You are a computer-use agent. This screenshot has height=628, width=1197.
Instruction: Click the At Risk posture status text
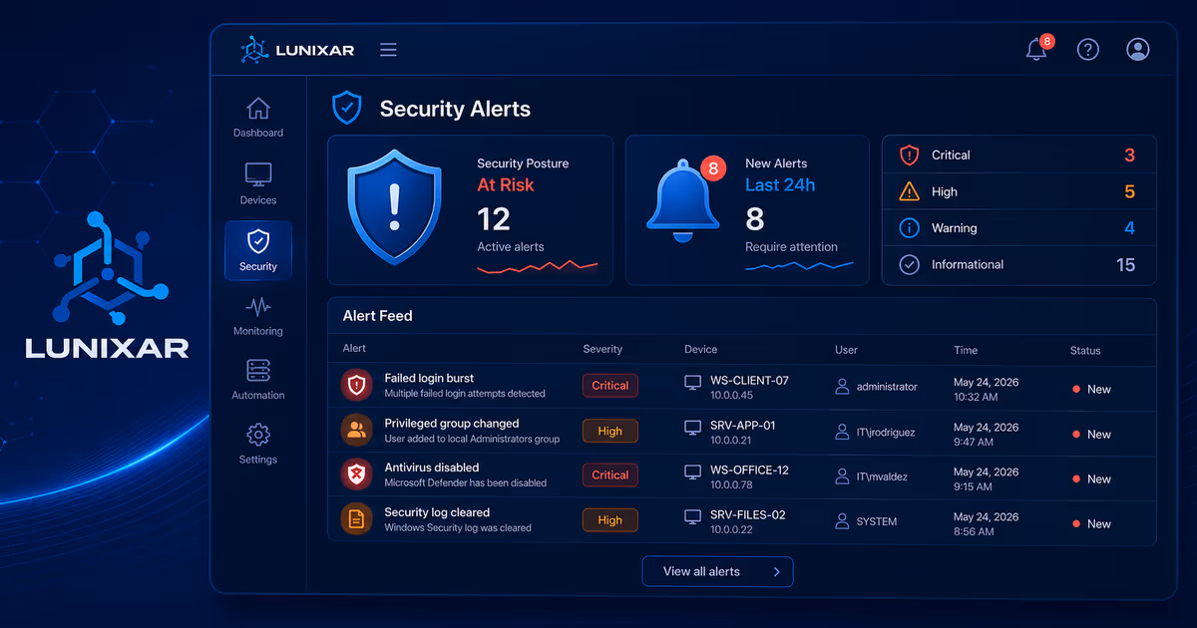coord(505,184)
